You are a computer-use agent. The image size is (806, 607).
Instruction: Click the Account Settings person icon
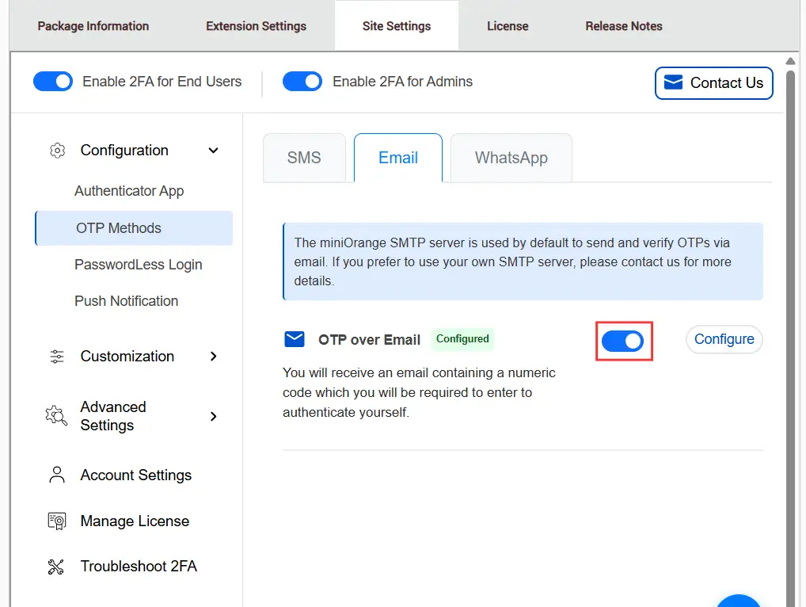pyautogui.click(x=56, y=474)
